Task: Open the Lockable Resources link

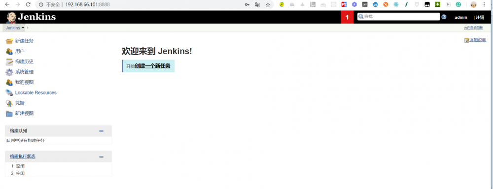Action: point(36,93)
